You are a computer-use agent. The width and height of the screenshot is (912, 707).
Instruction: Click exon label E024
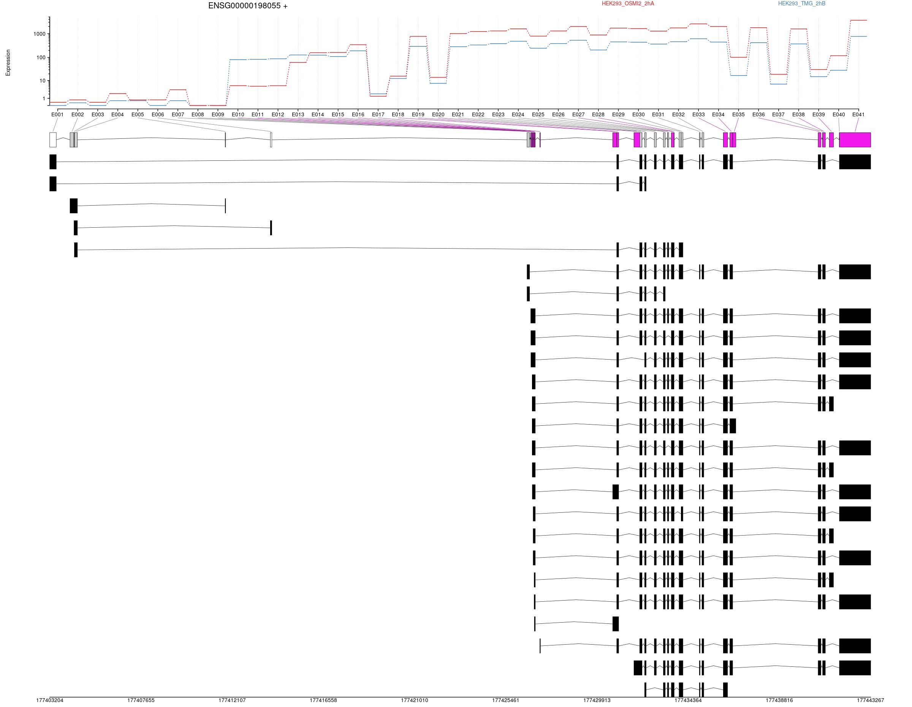coord(518,114)
